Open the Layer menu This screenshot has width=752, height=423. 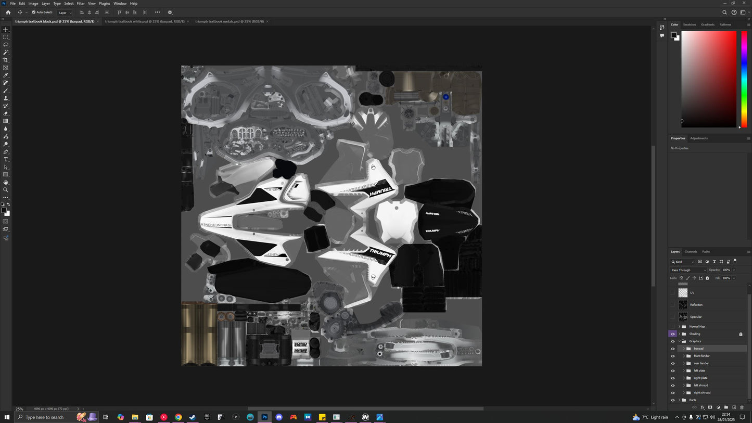click(46, 4)
